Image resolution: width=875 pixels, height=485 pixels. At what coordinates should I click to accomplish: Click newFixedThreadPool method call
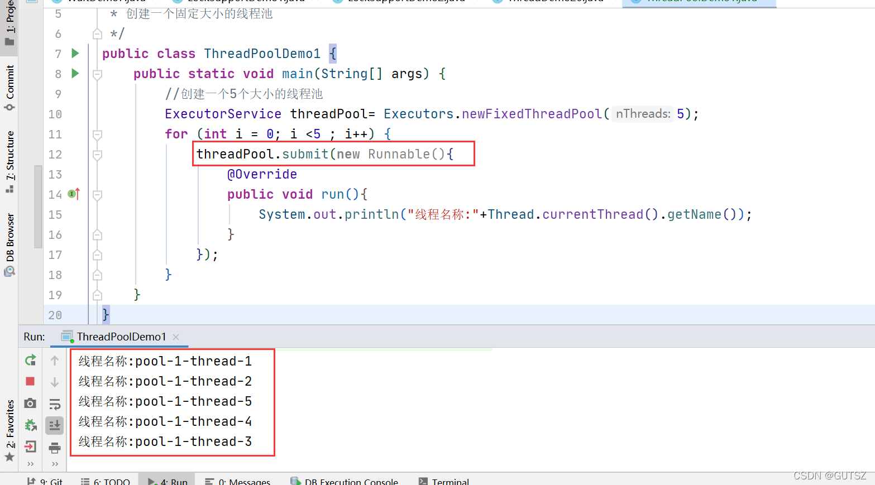[x=532, y=114]
